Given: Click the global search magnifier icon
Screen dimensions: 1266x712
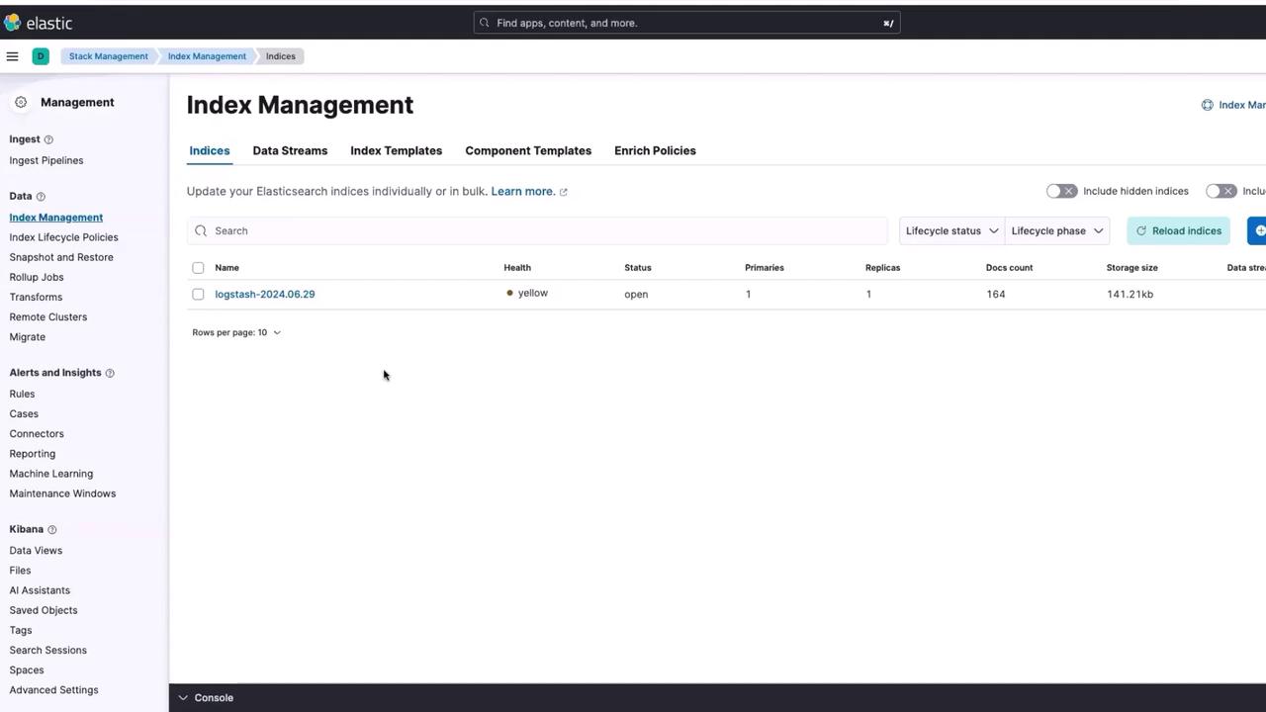Looking at the screenshot, I should pyautogui.click(x=485, y=23).
